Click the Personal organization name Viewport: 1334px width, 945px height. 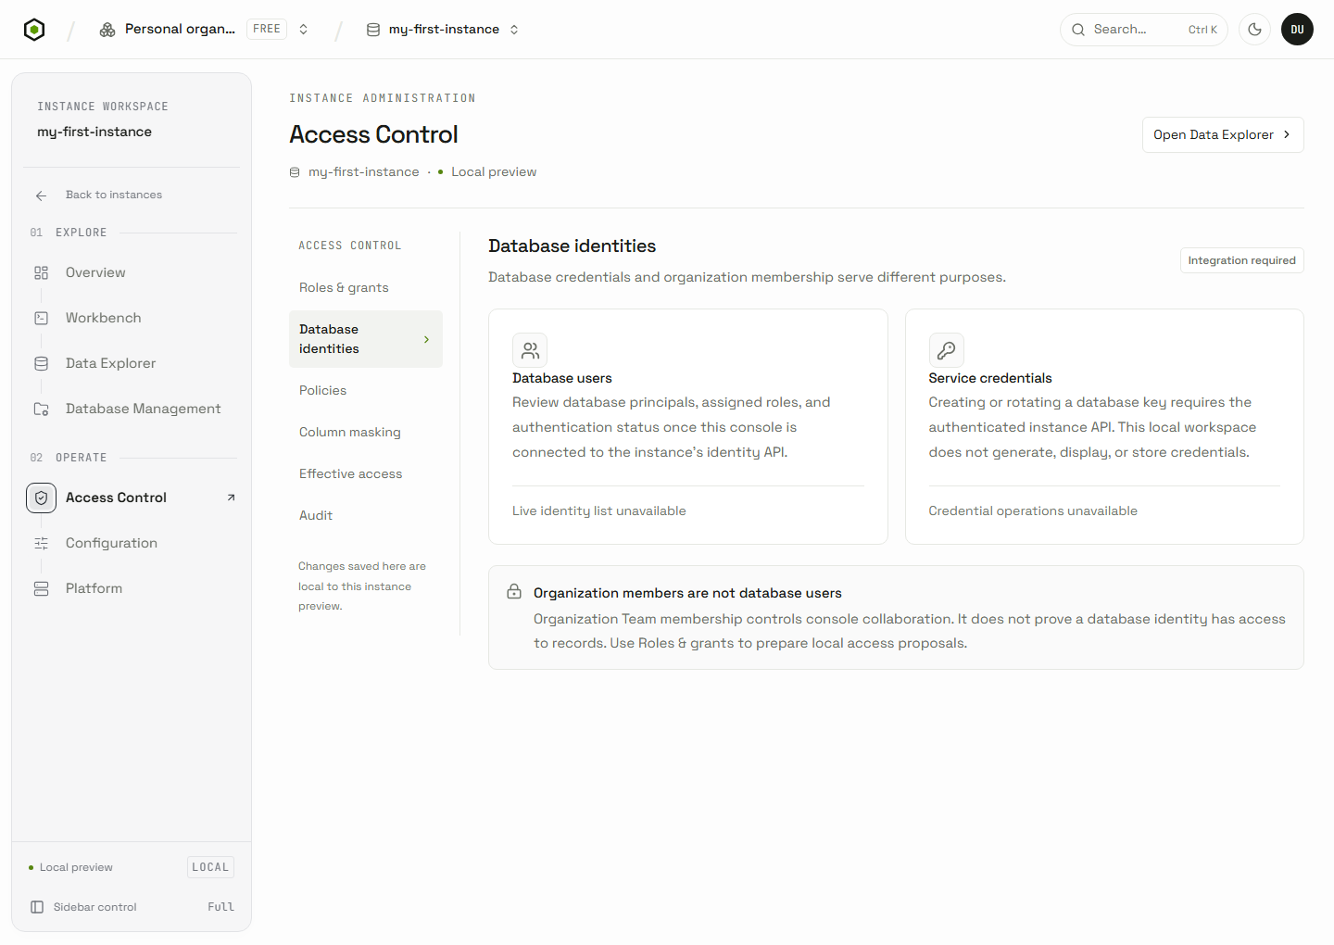coord(180,30)
